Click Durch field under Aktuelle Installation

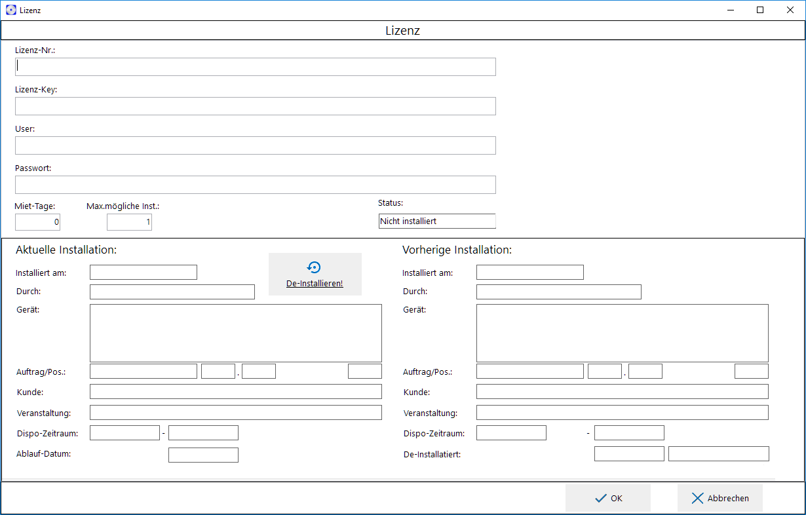click(172, 292)
